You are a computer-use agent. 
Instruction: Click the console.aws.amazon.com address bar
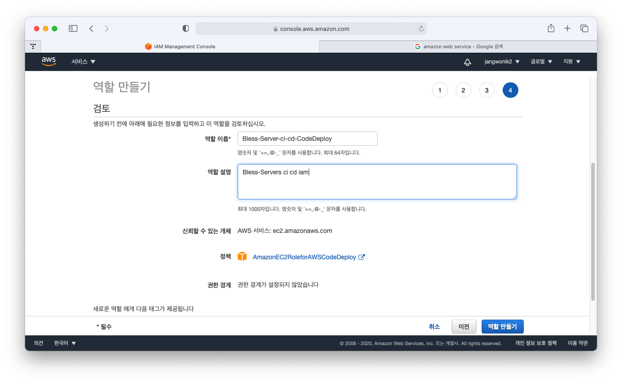311,29
